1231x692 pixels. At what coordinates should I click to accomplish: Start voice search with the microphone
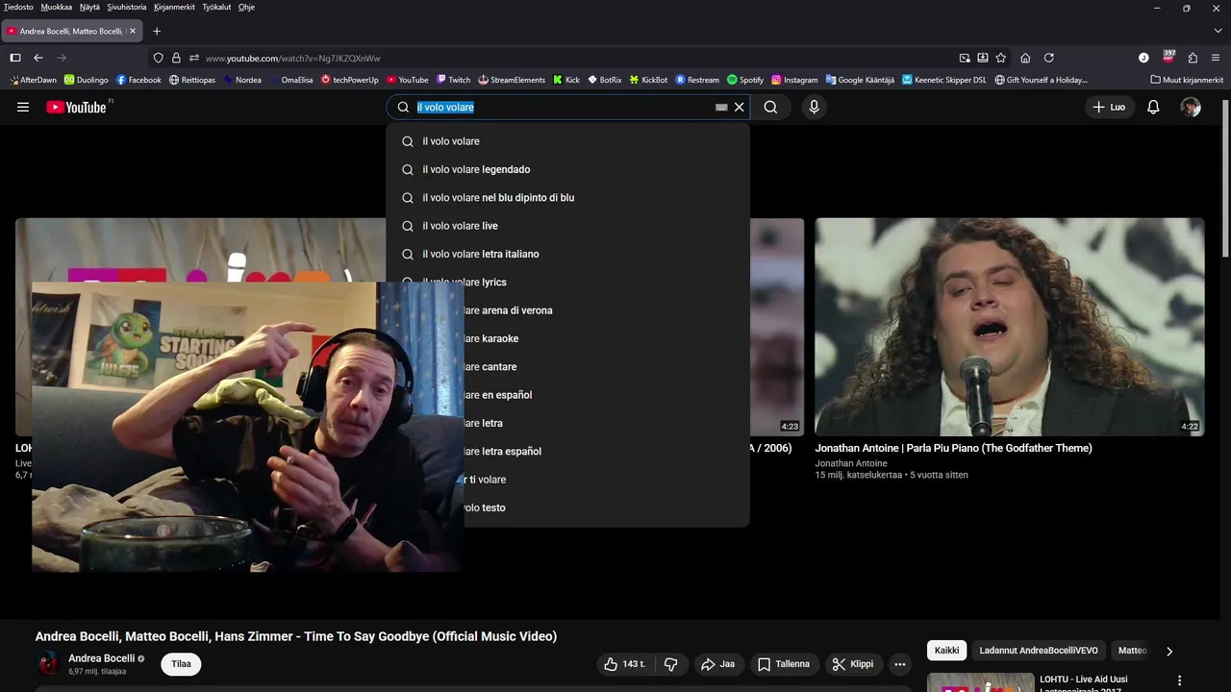[x=815, y=108]
